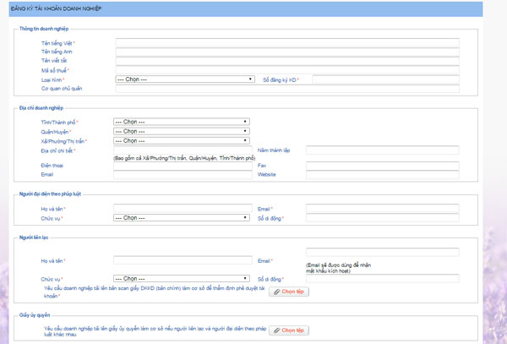Click the Giấy ủy quyền section title
Viewport: 507px width, 344px height.
coord(35,315)
